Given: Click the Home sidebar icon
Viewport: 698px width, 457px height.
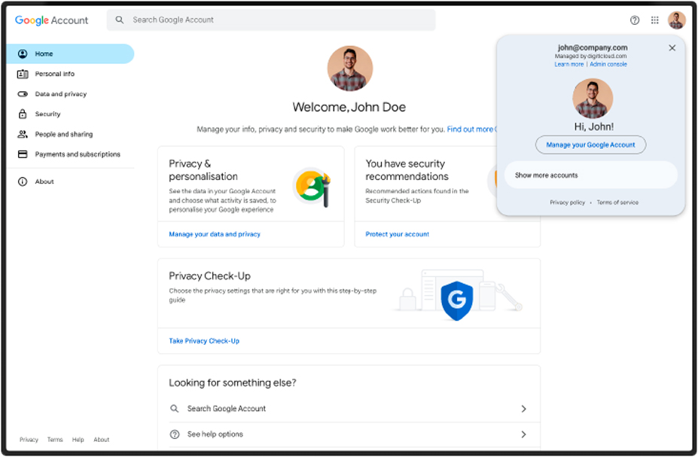Looking at the screenshot, I should [23, 54].
